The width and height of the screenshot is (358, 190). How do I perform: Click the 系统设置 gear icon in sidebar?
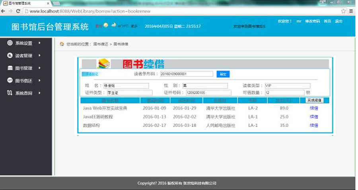10,43
